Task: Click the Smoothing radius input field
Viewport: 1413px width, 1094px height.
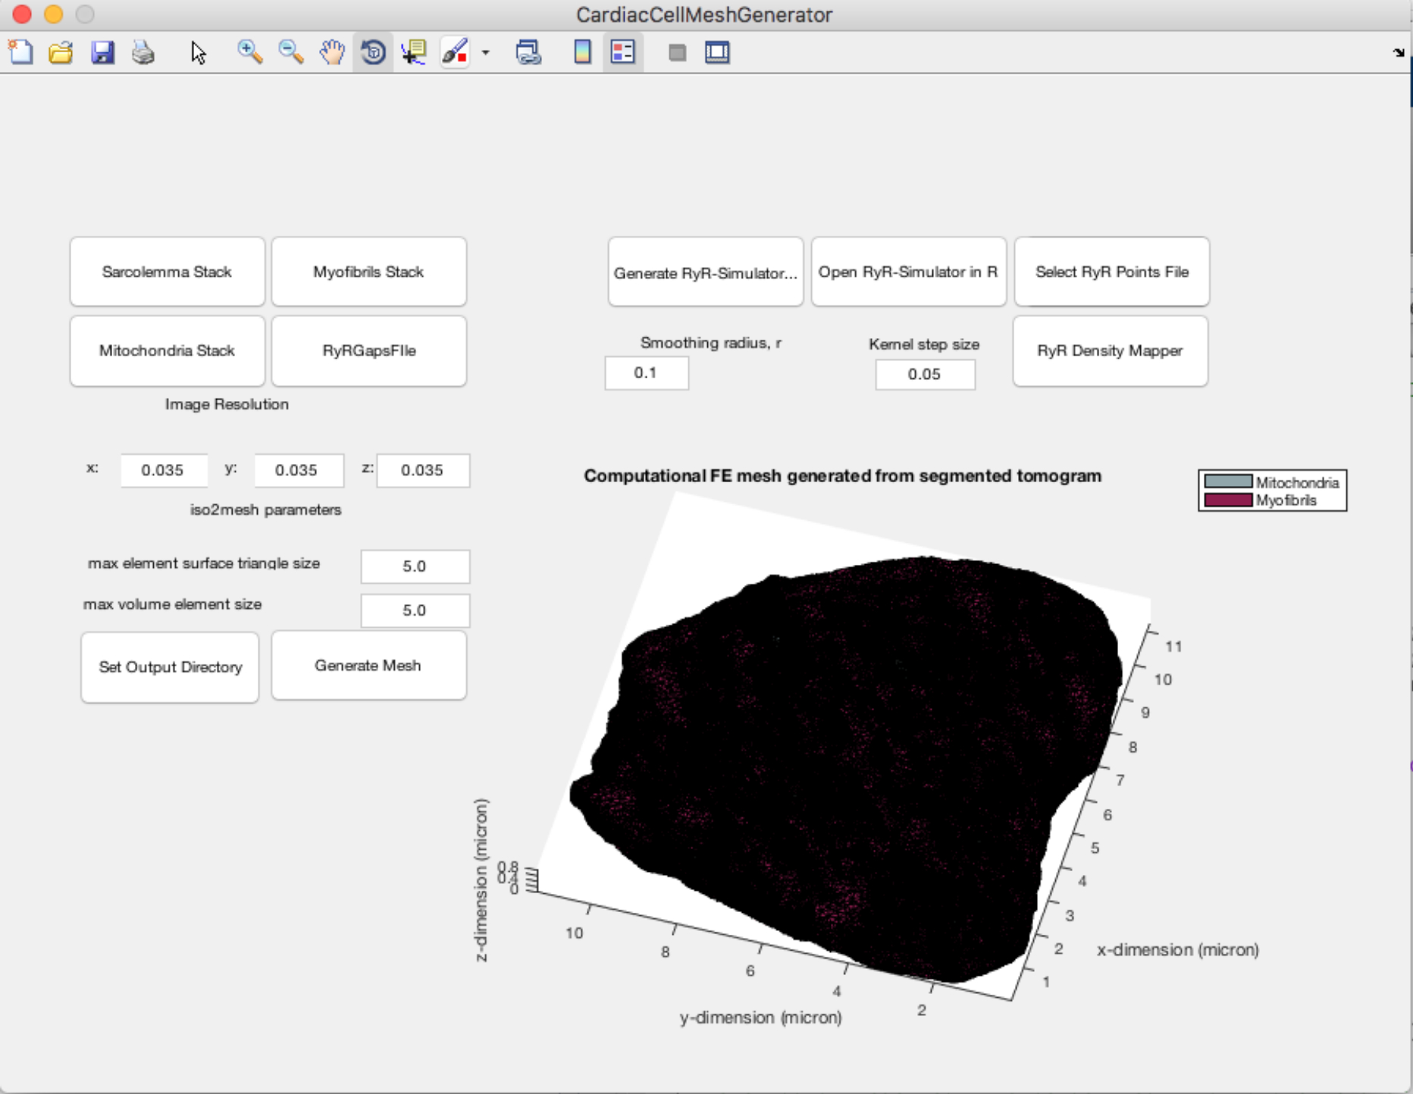Action: point(646,373)
